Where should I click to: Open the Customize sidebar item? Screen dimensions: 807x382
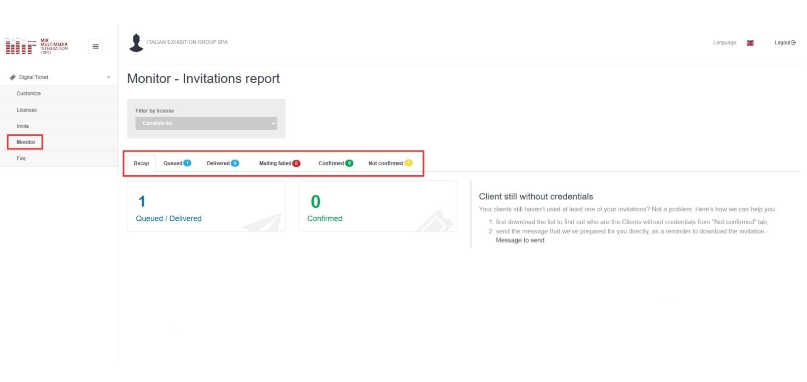click(29, 93)
